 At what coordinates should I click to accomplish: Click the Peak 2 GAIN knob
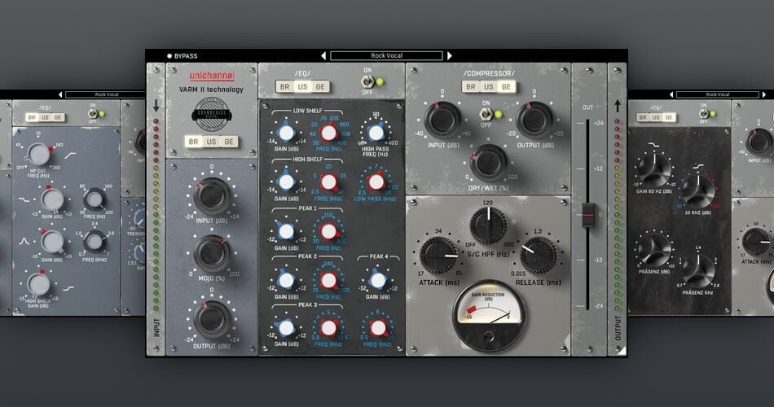click(286, 280)
